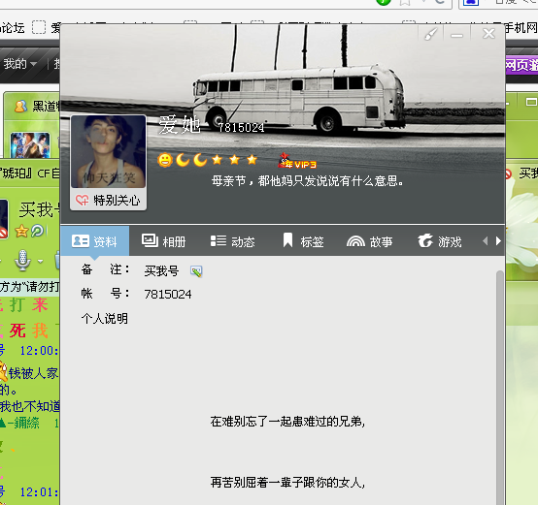
Task: Click the second moon level icon
Action: [x=200, y=160]
